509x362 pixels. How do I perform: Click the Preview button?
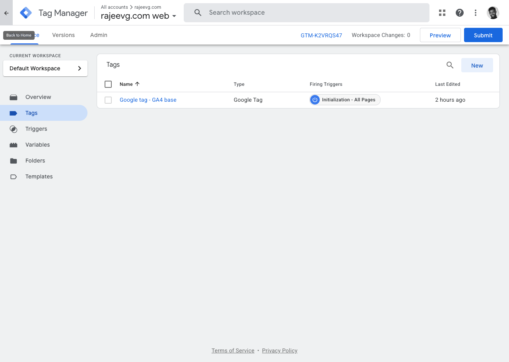tap(440, 35)
